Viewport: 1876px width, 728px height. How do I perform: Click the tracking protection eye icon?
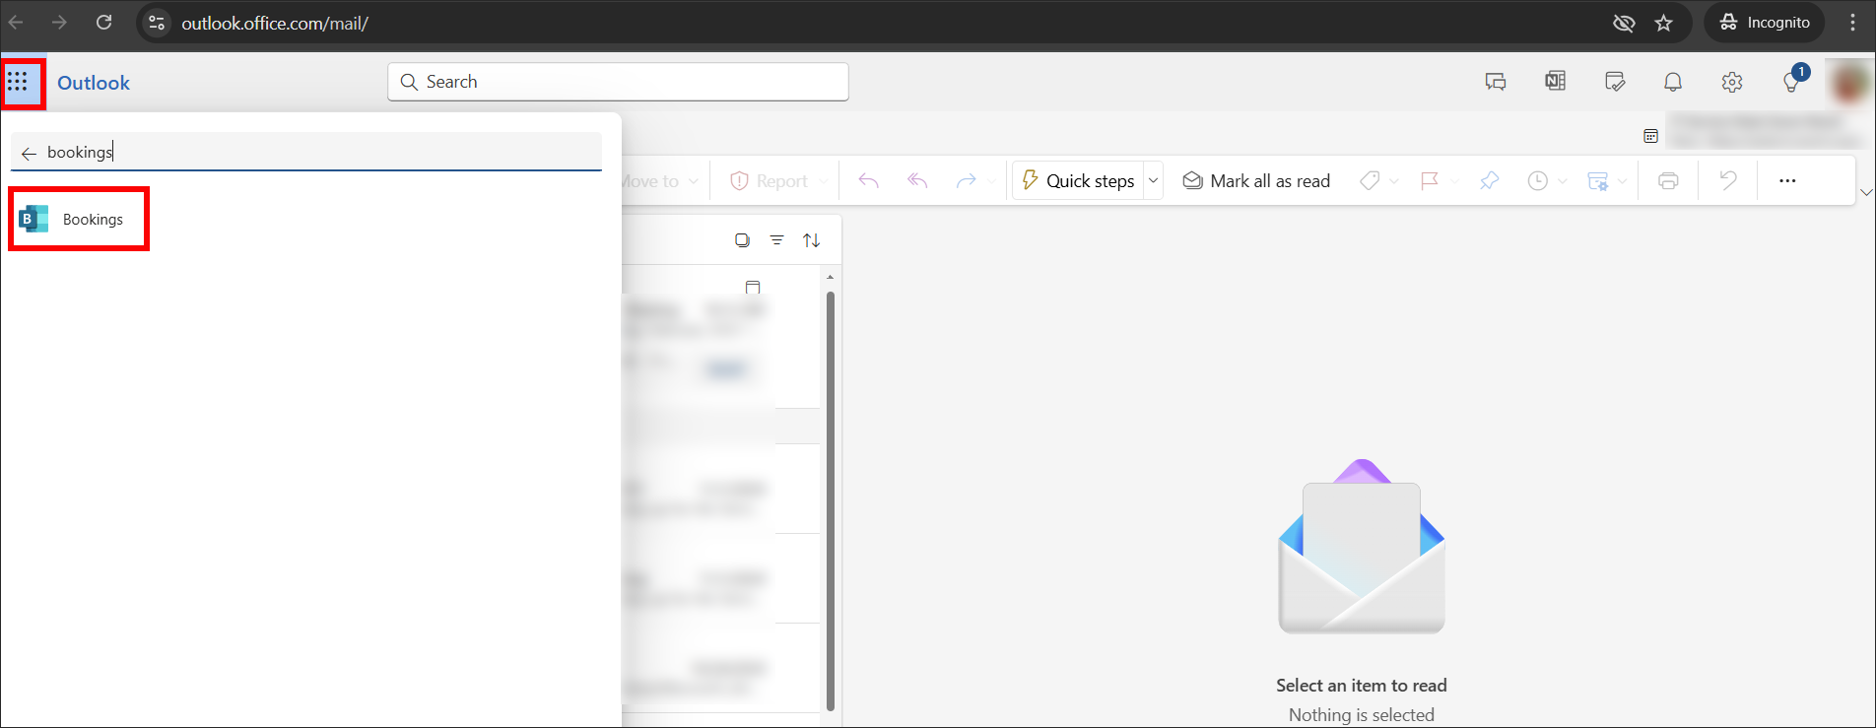coord(1624,23)
